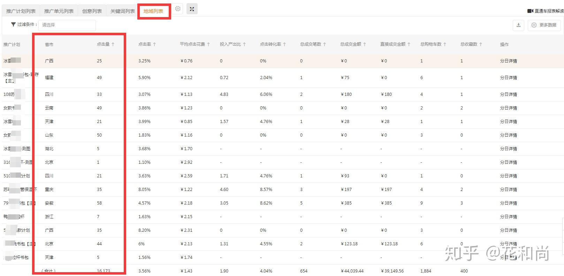
Task: Open 分日详情 for the 重庆 row
Action: click(509, 190)
